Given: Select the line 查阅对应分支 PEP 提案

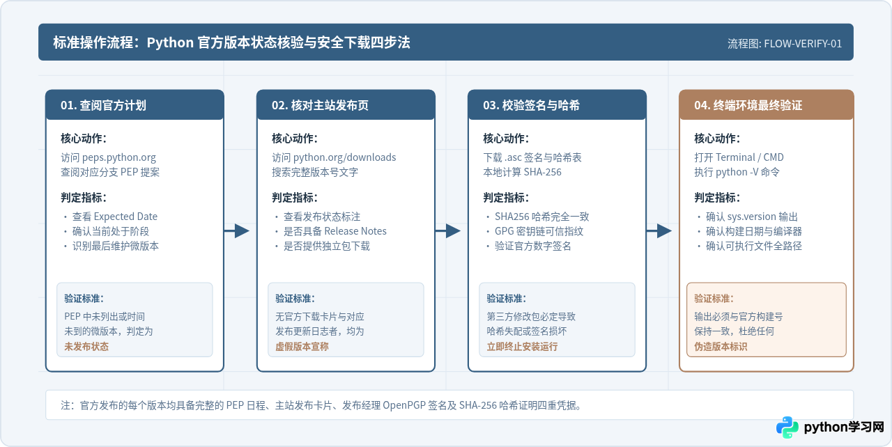Looking at the screenshot, I should point(110,172).
